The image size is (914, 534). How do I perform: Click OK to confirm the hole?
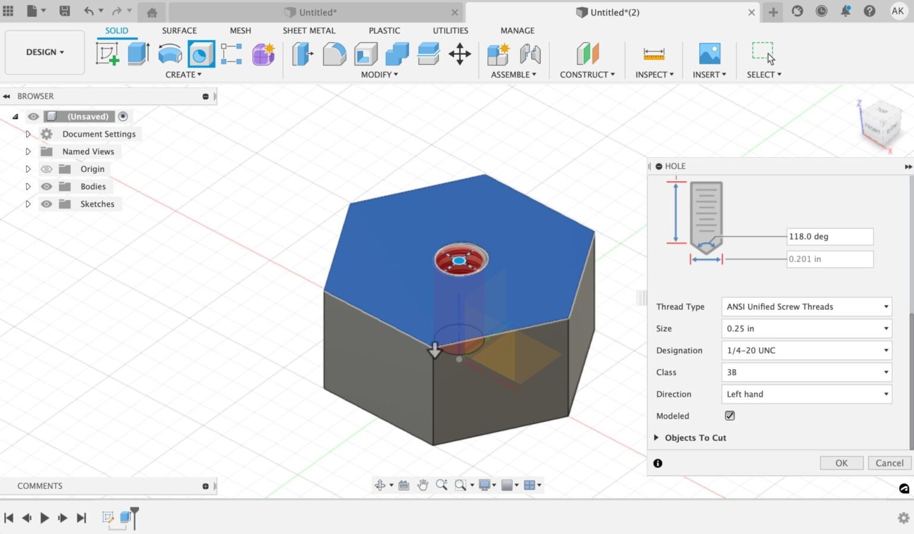[841, 463]
